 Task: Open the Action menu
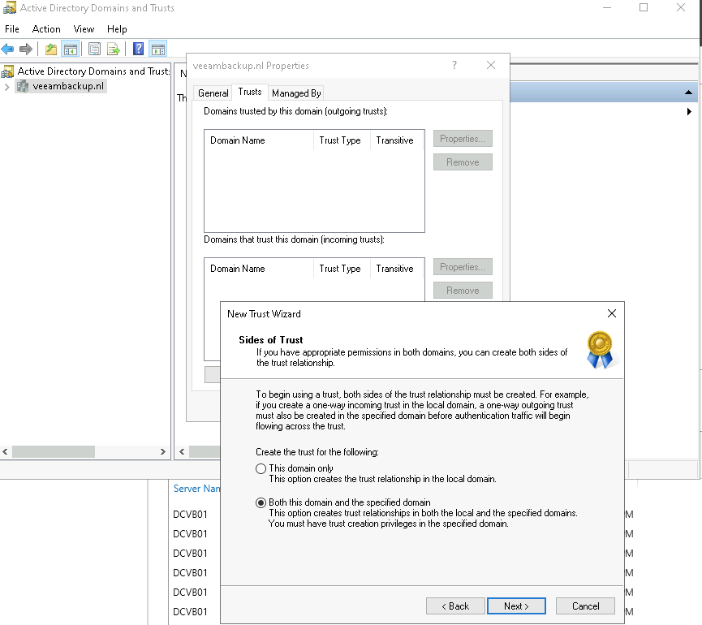click(46, 28)
